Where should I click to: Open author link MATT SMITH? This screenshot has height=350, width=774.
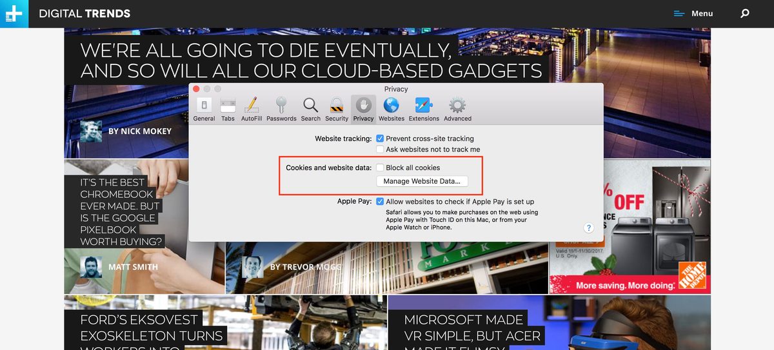coord(133,267)
